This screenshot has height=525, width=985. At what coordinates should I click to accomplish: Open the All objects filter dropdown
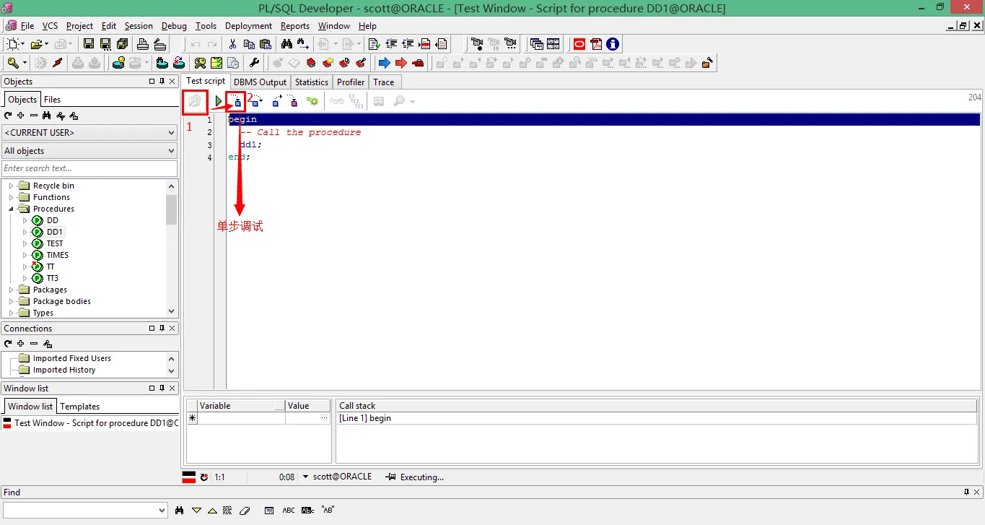point(89,151)
